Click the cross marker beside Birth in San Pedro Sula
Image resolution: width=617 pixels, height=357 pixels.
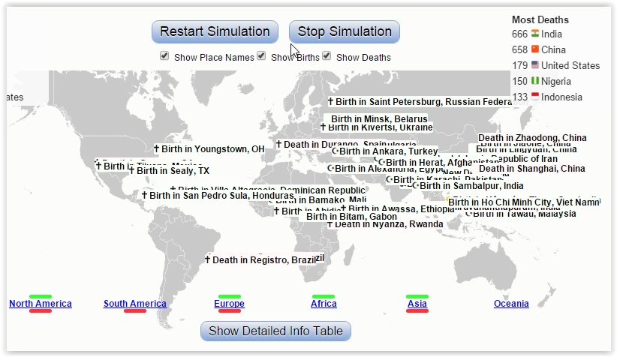pyautogui.click(x=144, y=194)
